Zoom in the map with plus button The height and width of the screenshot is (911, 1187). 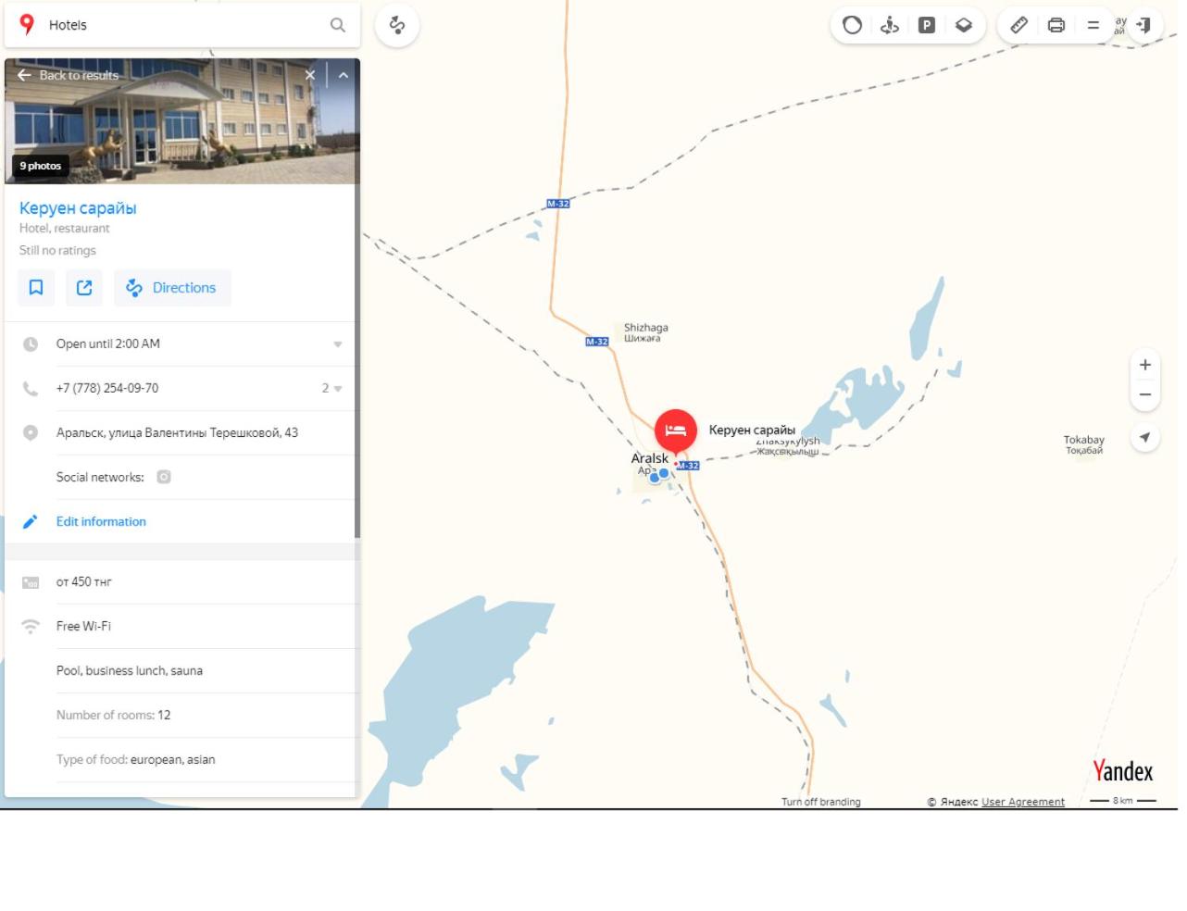click(x=1145, y=365)
